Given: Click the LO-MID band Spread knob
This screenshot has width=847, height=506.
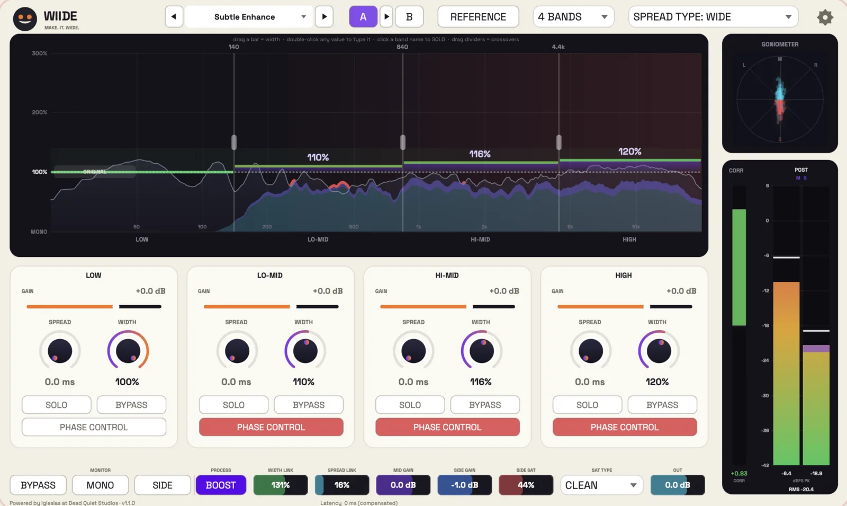Looking at the screenshot, I should [237, 351].
